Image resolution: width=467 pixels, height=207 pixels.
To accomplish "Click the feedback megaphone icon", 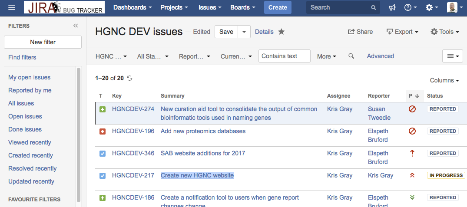I will [392, 7].
